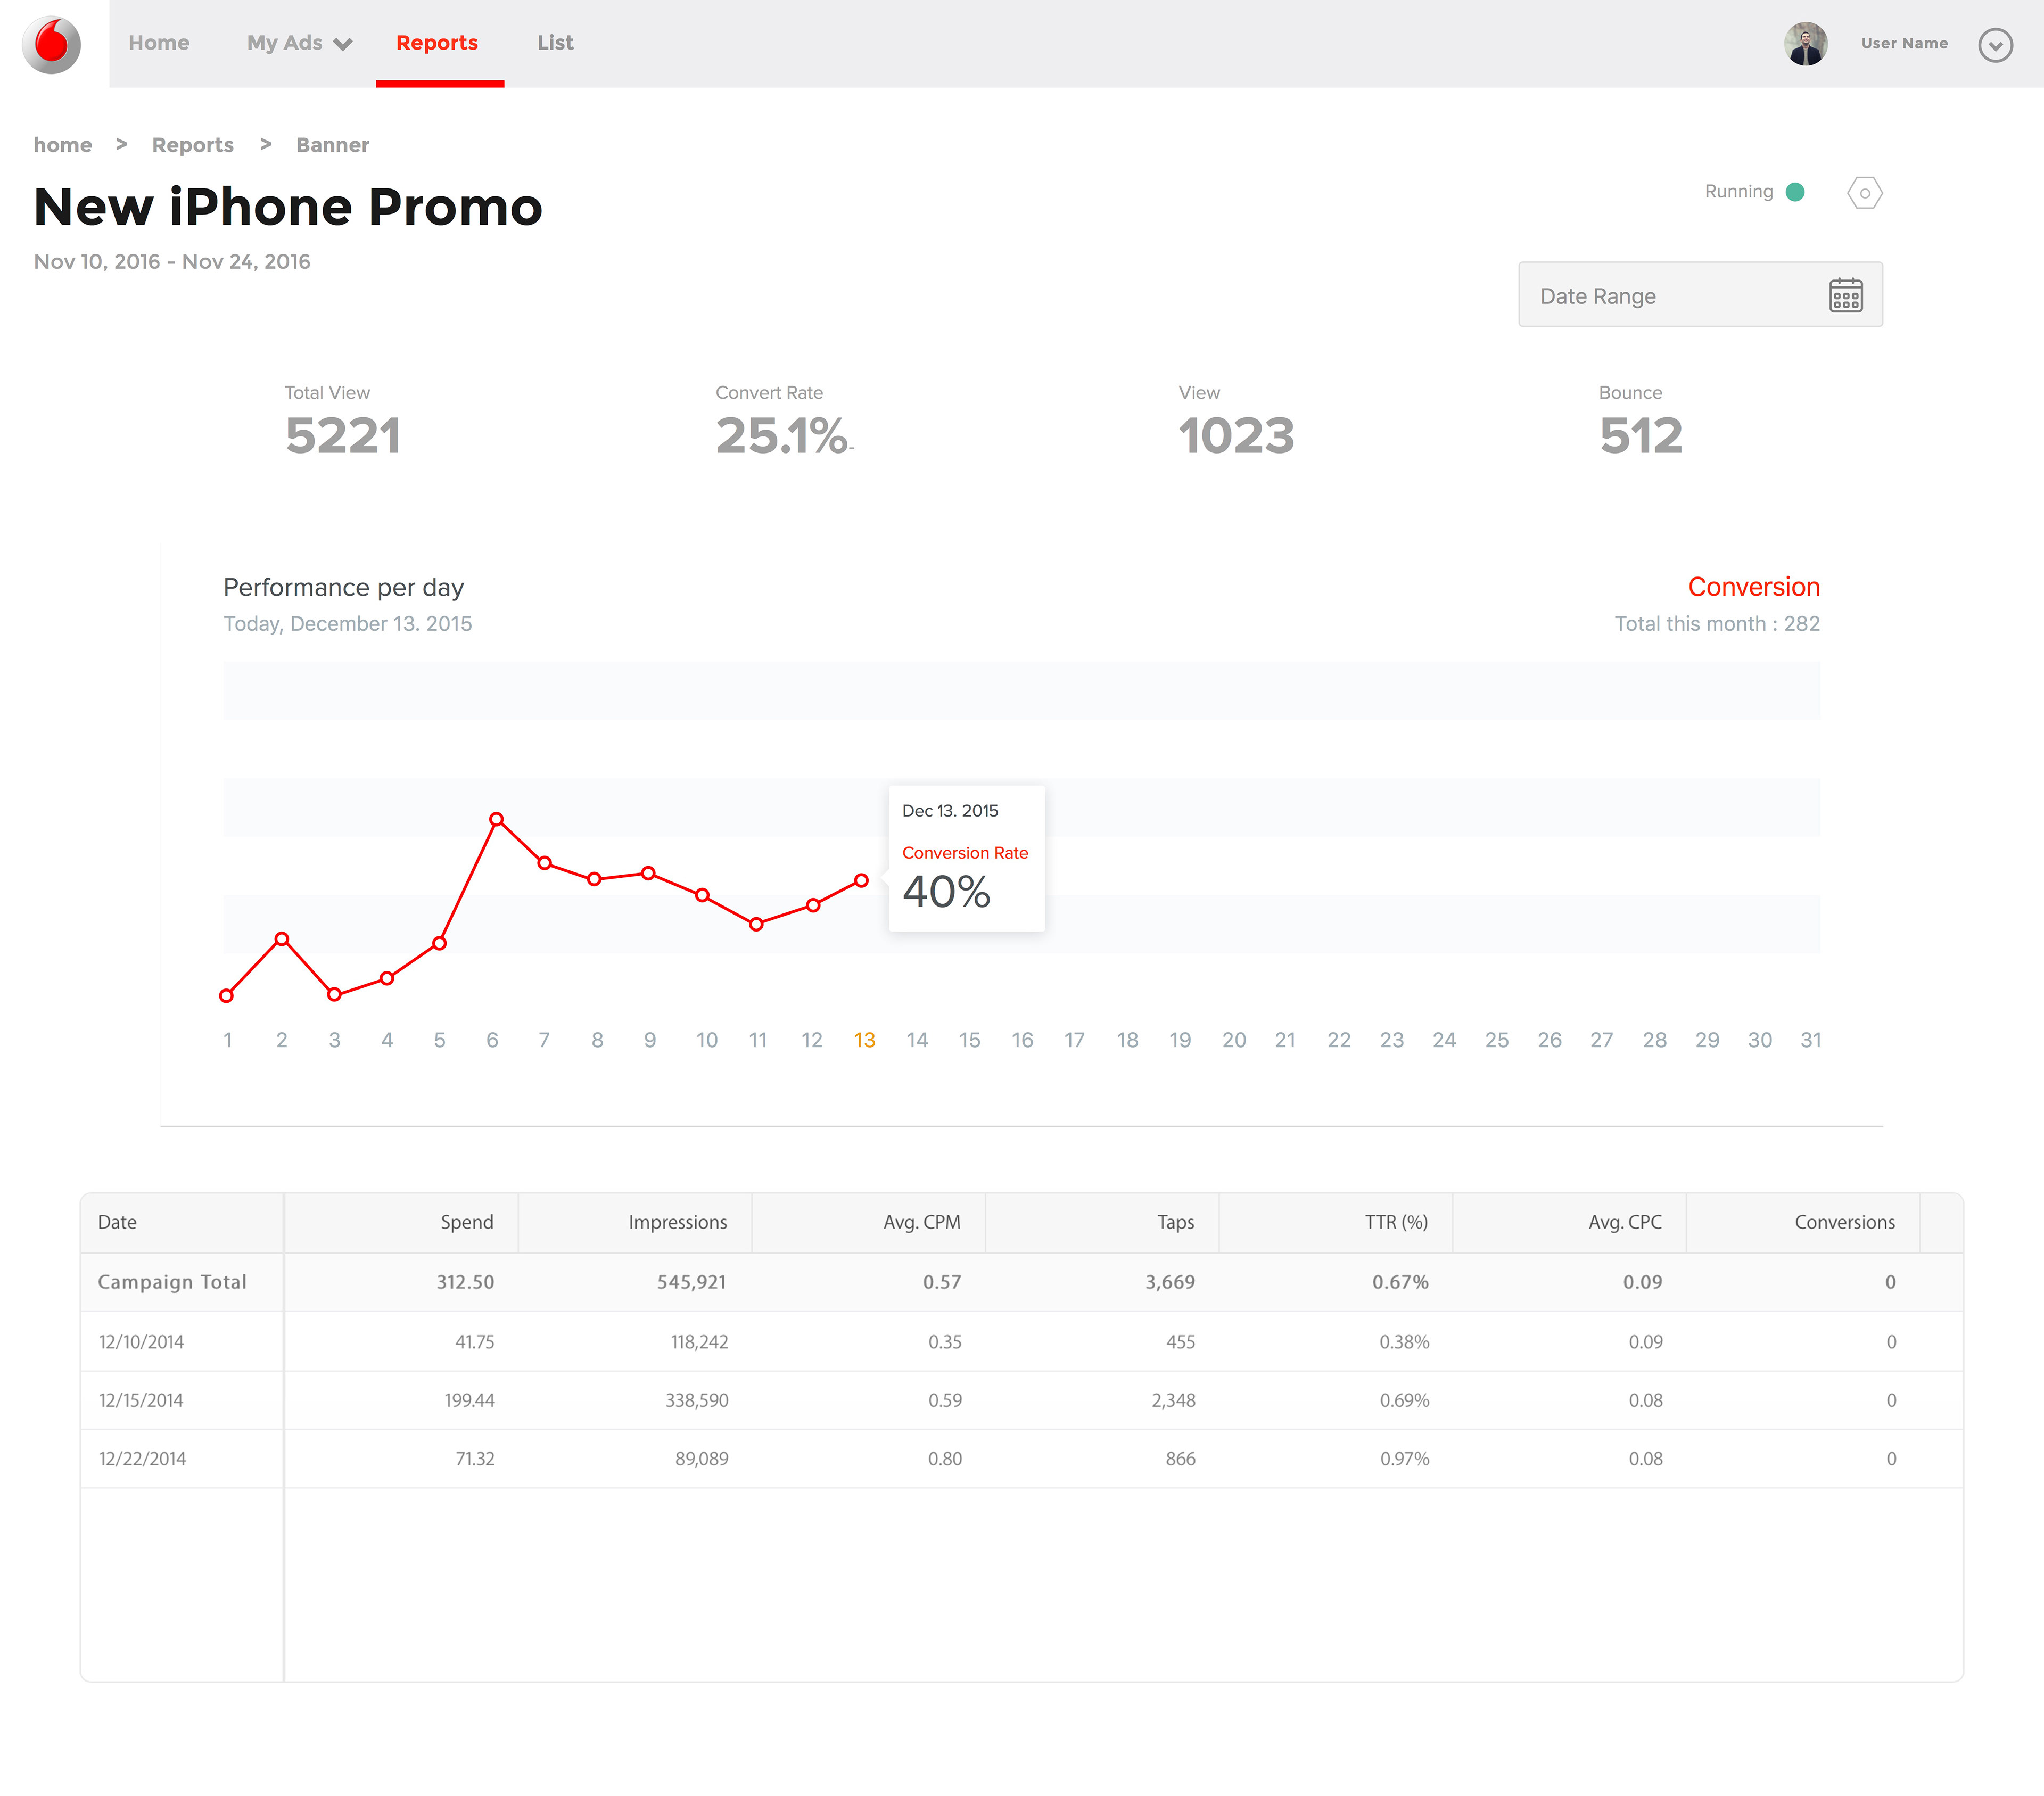The width and height of the screenshot is (2044, 1796).
Task: Click the green Running status dot
Action: [x=1795, y=192]
